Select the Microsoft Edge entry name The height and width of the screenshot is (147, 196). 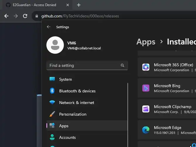click(x=167, y=128)
